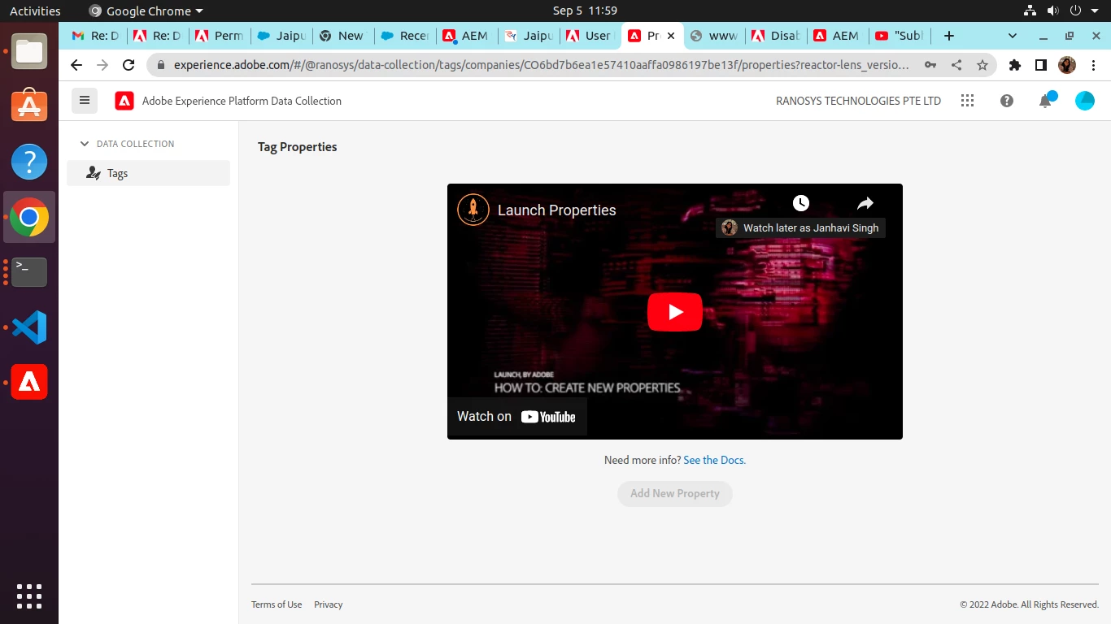Open Terminal from the dock
This screenshot has height=624, width=1111.
click(29, 272)
